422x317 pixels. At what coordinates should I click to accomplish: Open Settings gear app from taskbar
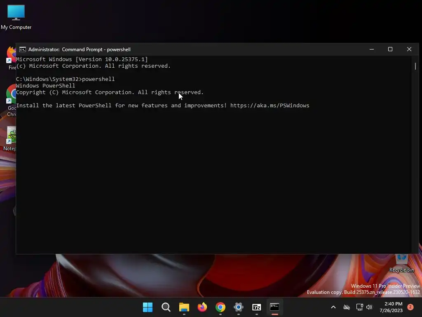click(x=239, y=307)
